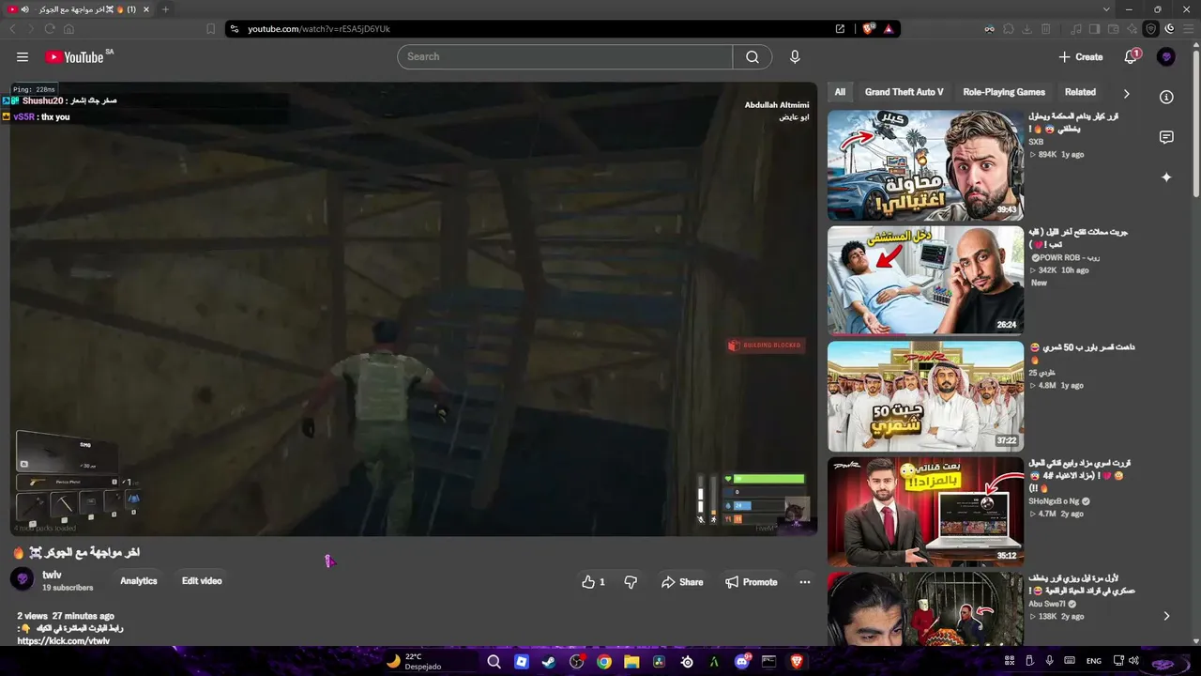Open Google Chrome from the taskbar
Viewport: 1201px width, 676px height.
point(604,662)
